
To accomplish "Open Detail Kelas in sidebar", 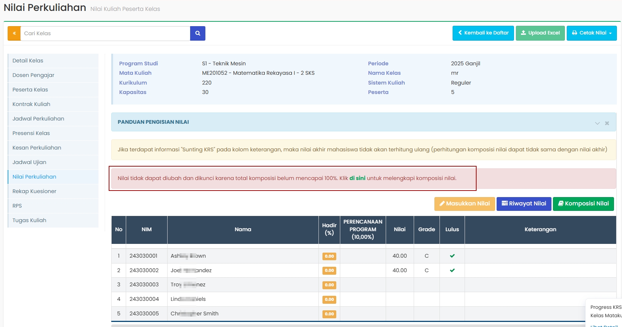I will click(28, 61).
